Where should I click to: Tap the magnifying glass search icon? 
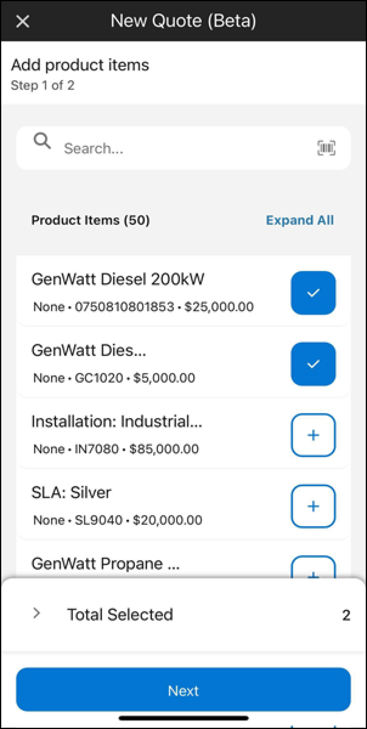pyautogui.click(x=42, y=140)
